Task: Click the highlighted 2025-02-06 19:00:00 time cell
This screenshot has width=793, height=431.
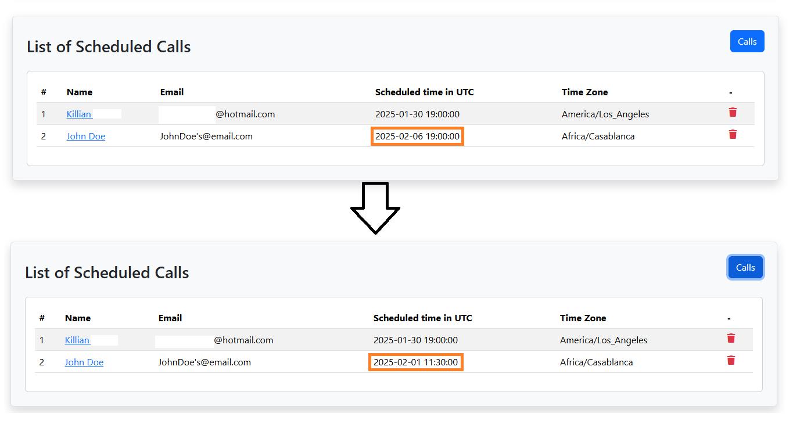Action: 417,137
